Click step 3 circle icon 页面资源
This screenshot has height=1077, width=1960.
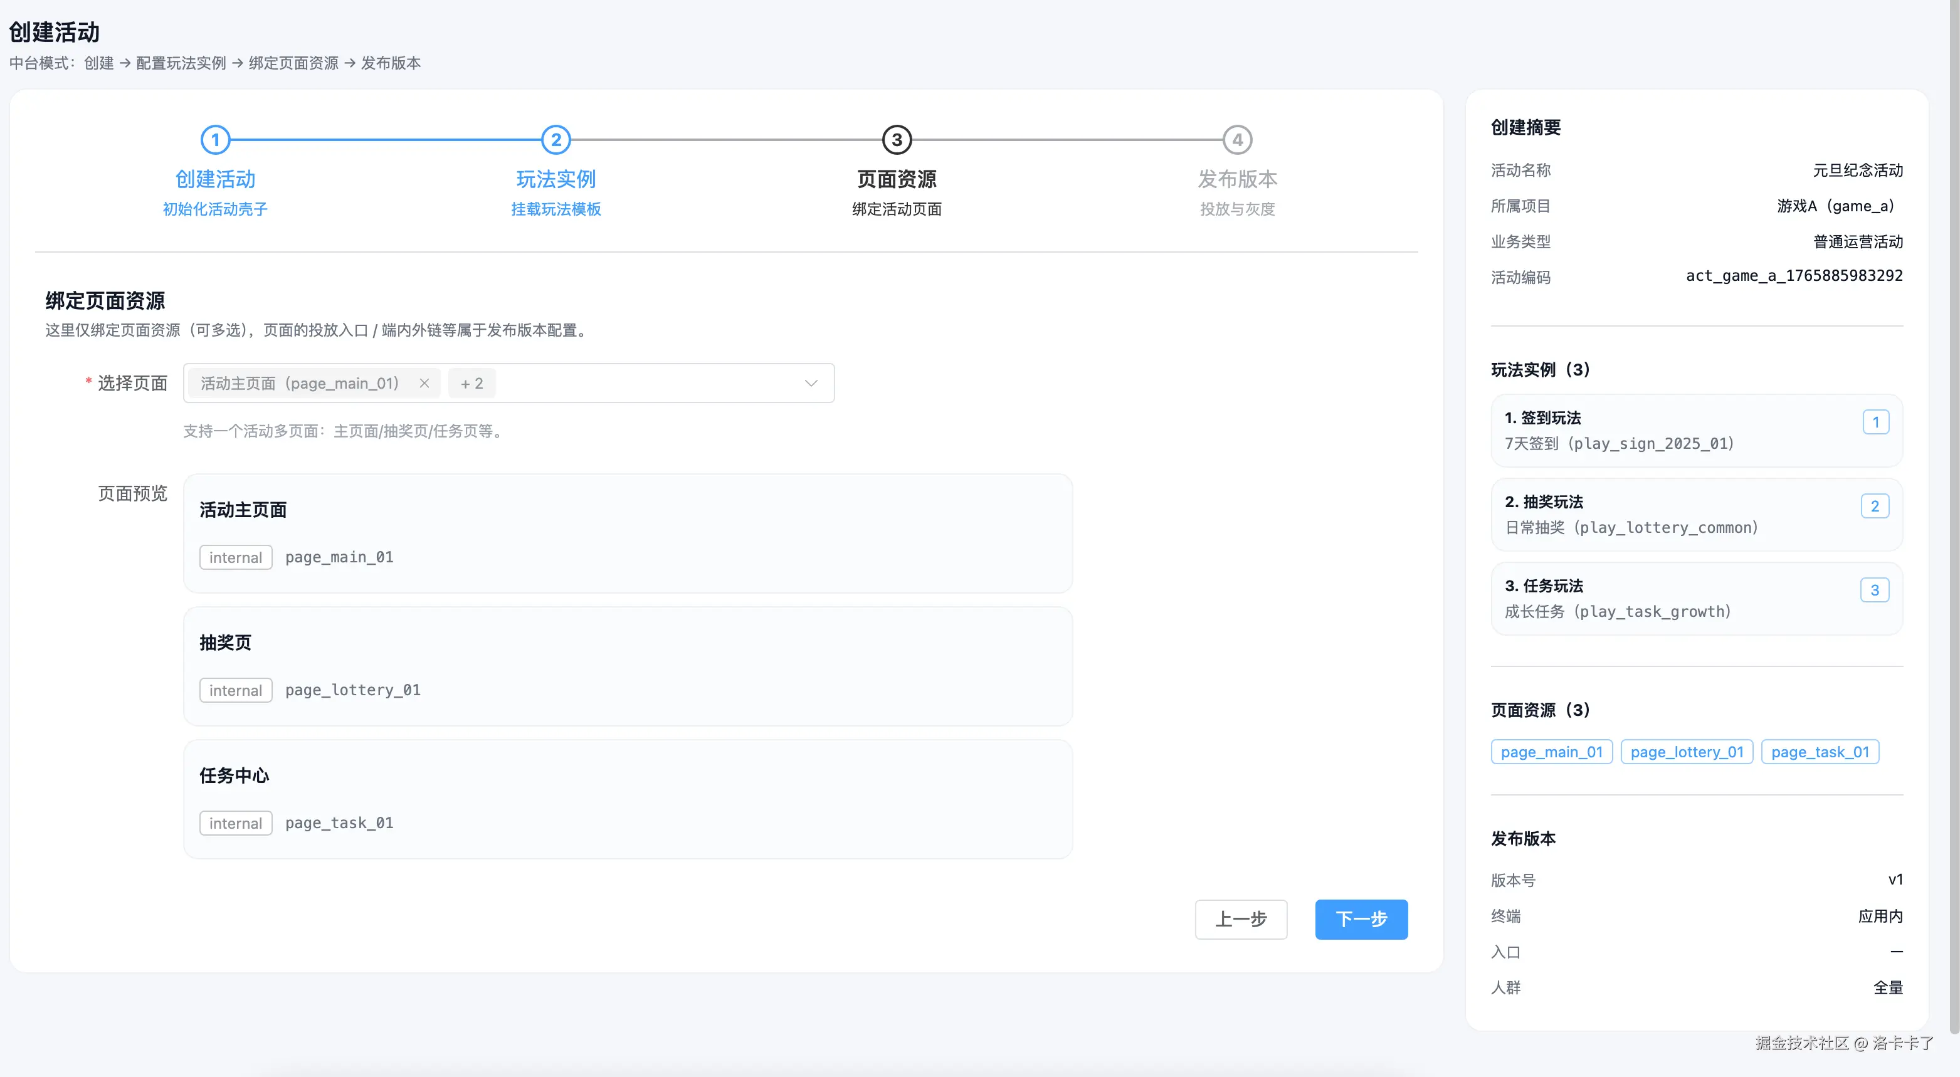[897, 140]
